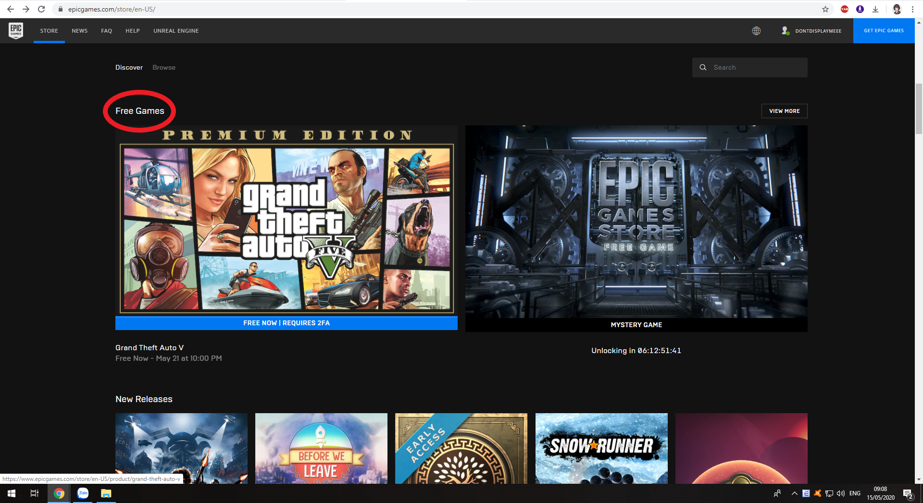Open Task View on taskbar
The width and height of the screenshot is (923, 503).
pos(35,493)
